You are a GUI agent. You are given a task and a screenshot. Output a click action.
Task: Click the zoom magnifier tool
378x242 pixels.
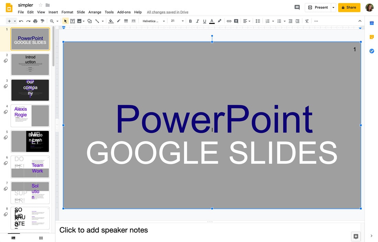(52, 21)
